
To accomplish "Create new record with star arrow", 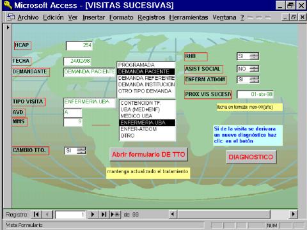I will pyautogui.click(x=115, y=214).
